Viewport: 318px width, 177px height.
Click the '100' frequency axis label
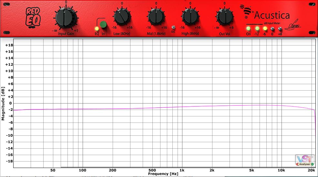pos(83,170)
